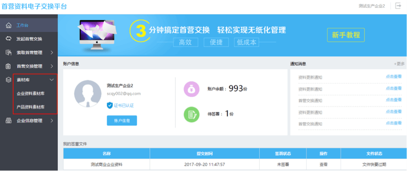This screenshot has width=407, height=171.
Task: Click 签署状态 column header
Action: pyautogui.click(x=283, y=154)
